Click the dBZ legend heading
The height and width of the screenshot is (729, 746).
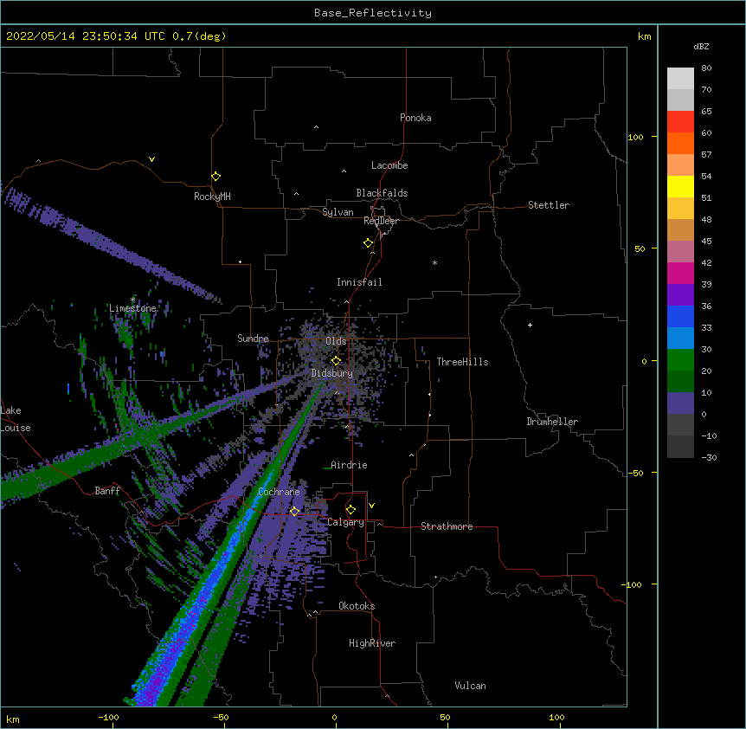pyautogui.click(x=701, y=47)
